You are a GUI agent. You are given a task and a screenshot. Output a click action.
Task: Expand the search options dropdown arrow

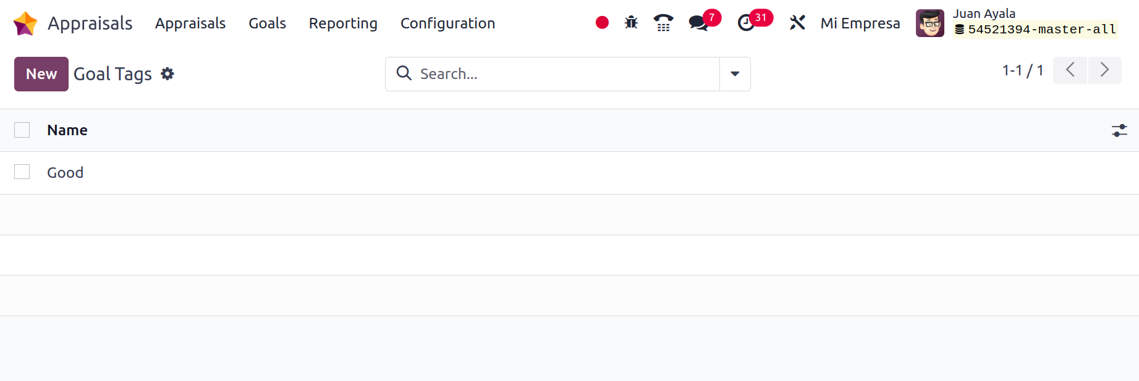(x=735, y=74)
